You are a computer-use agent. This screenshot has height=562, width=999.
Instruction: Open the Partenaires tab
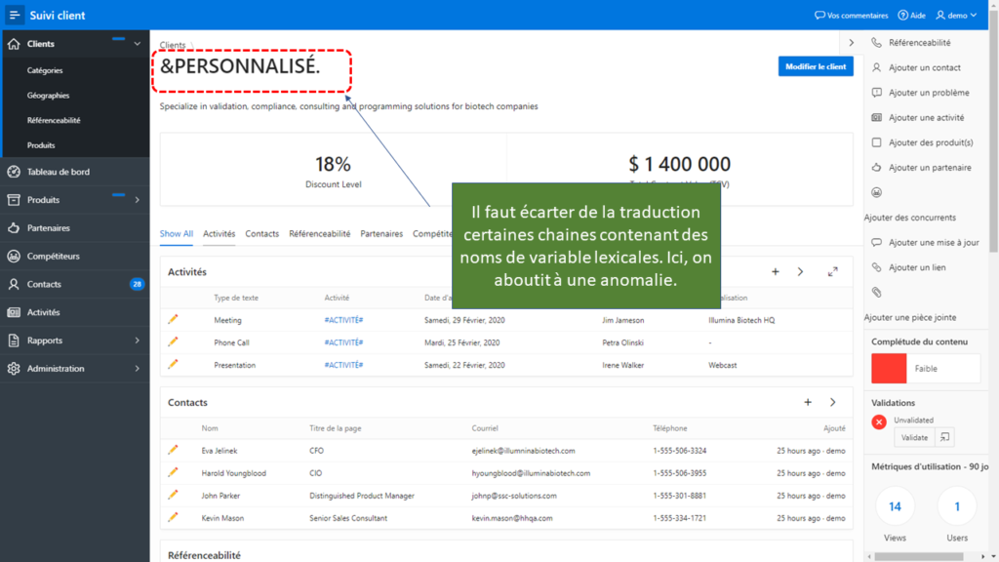381,234
